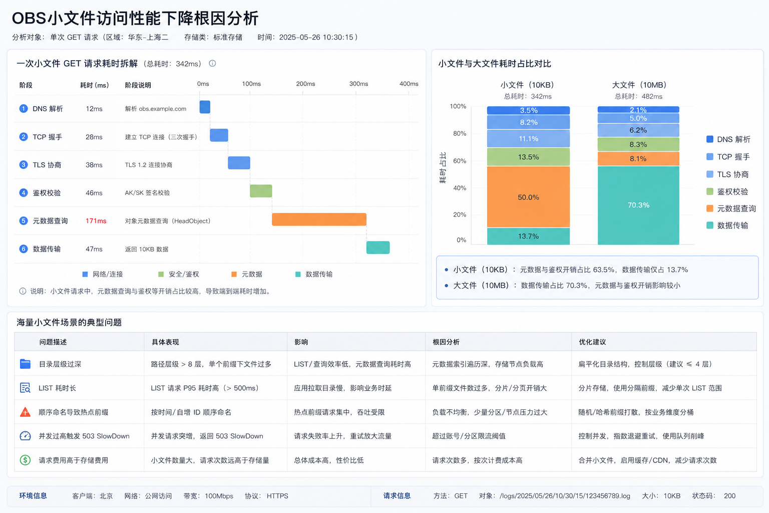Select the orange 元数据查询 timeline bar
Screen dimensions: 769x513
[x=319, y=219]
